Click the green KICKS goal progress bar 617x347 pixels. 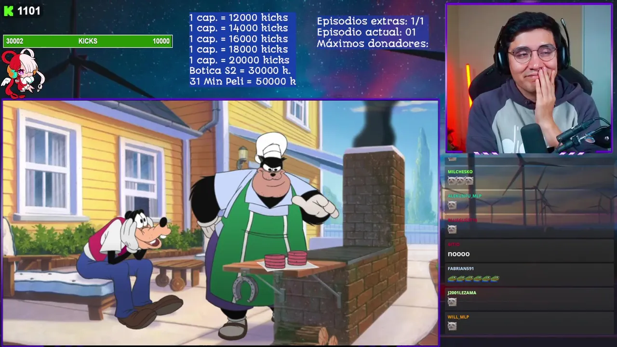[x=88, y=41]
